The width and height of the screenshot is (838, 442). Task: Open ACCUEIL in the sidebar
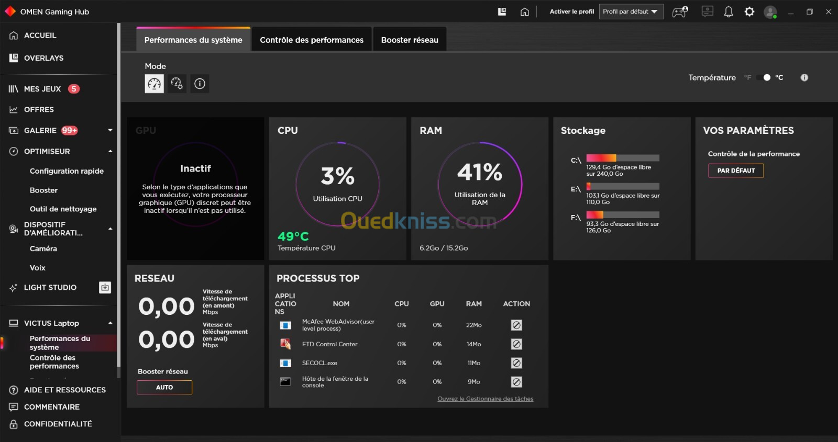pos(40,36)
